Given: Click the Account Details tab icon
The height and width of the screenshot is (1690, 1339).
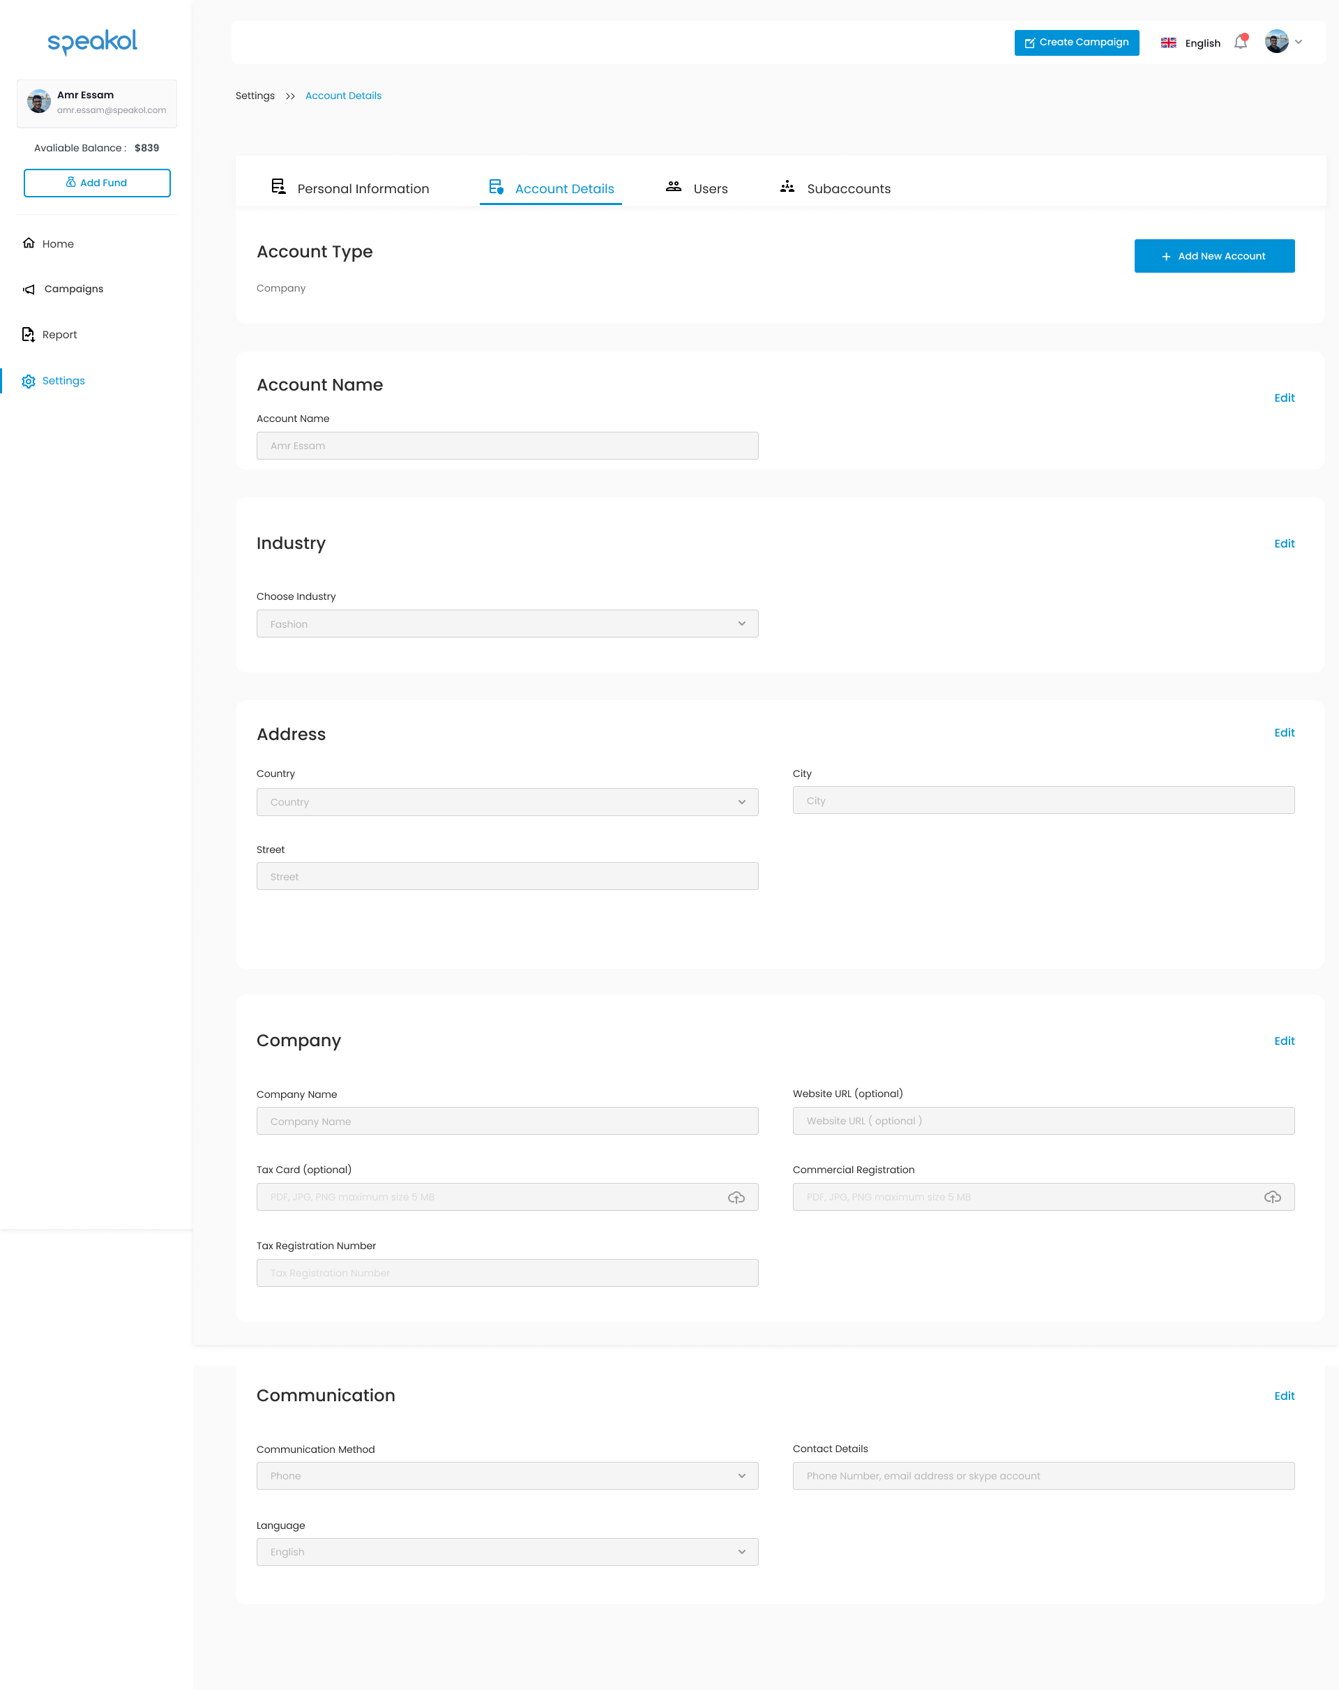Looking at the screenshot, I should coord(495,186).
